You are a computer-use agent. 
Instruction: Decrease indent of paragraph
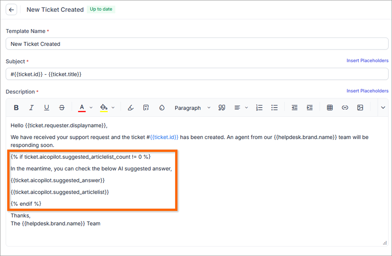295,108
